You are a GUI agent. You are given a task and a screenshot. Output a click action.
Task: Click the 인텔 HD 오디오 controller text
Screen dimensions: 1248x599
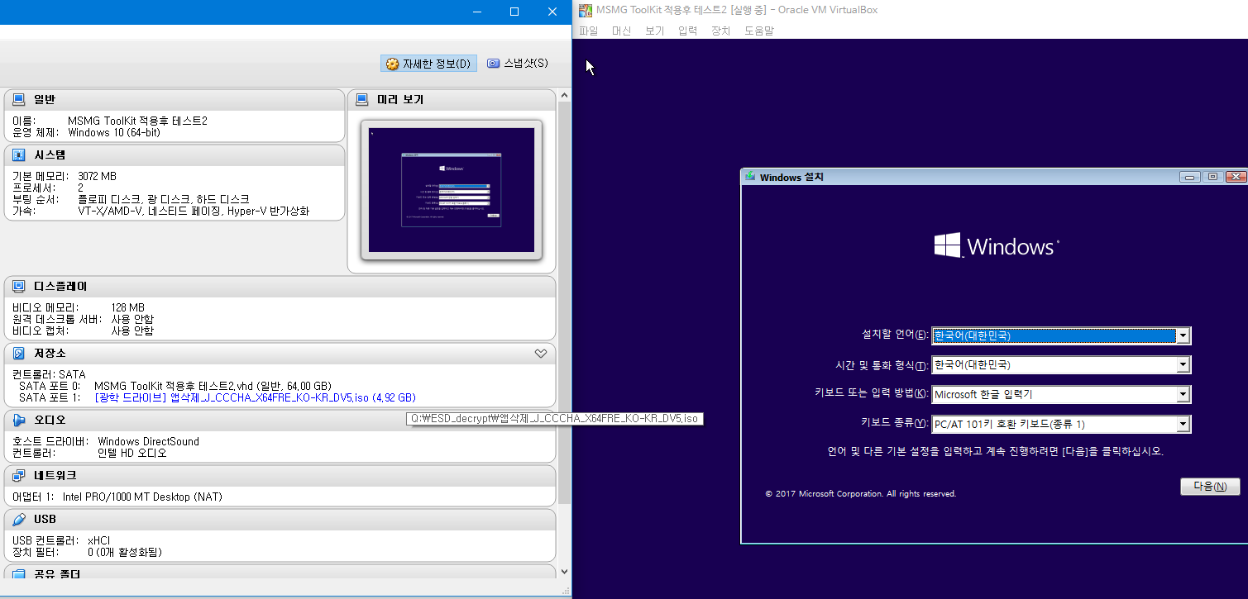coord(132,453)
